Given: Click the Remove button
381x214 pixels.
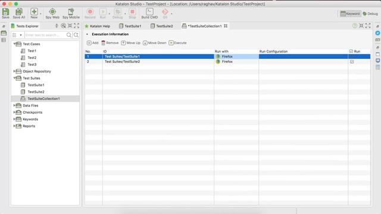Looking at the screenshot, I should (x=110, y=43).
